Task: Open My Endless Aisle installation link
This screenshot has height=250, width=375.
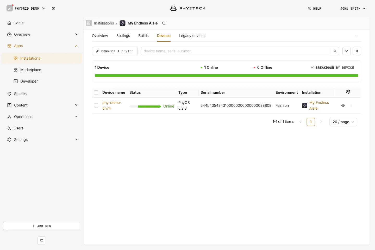Action: [x=319, y=105]
